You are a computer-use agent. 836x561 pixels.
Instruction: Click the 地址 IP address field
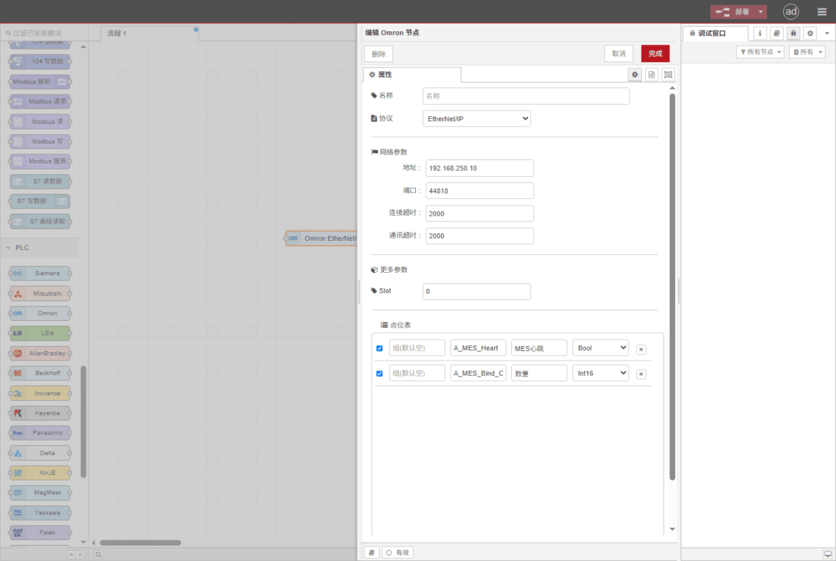point(479,168)
